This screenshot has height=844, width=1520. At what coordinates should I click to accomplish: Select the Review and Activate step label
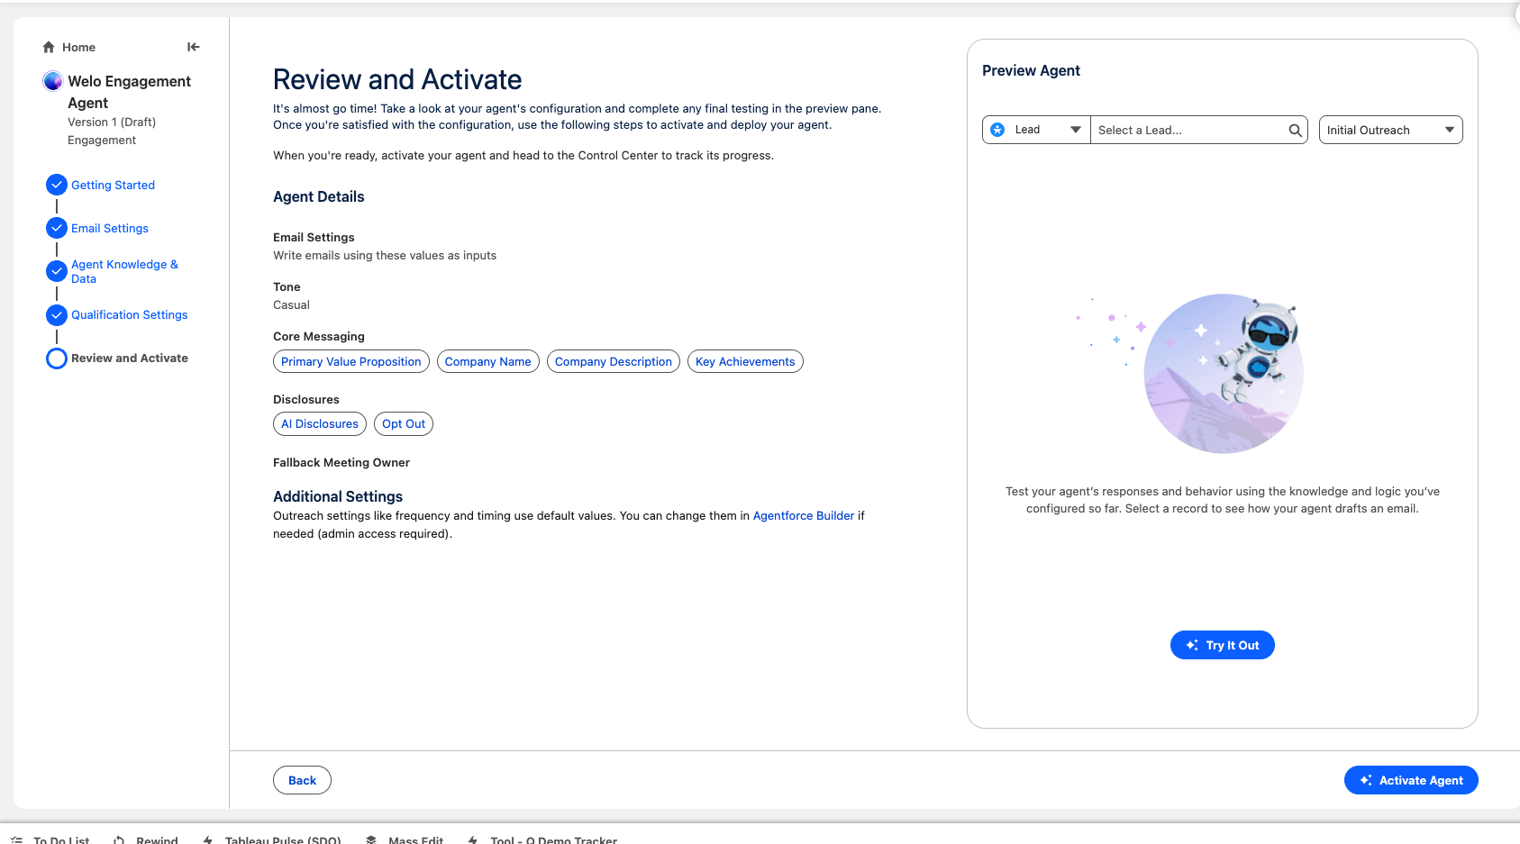130,358
